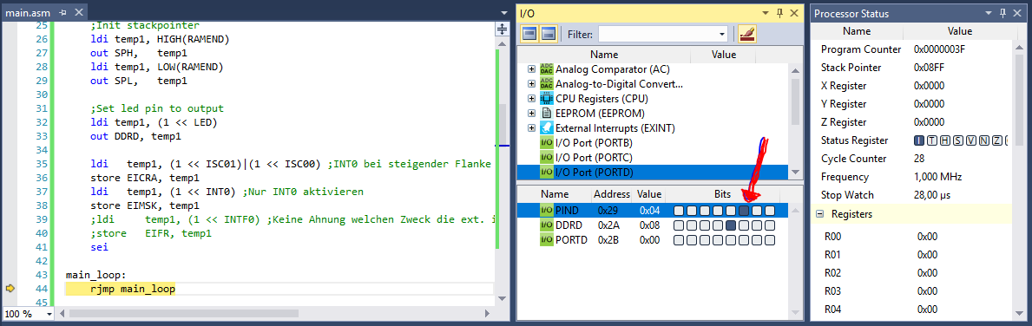1032x326 pixels.
Task: Toggle the T flag in Status Register
Action: [932, 140]
